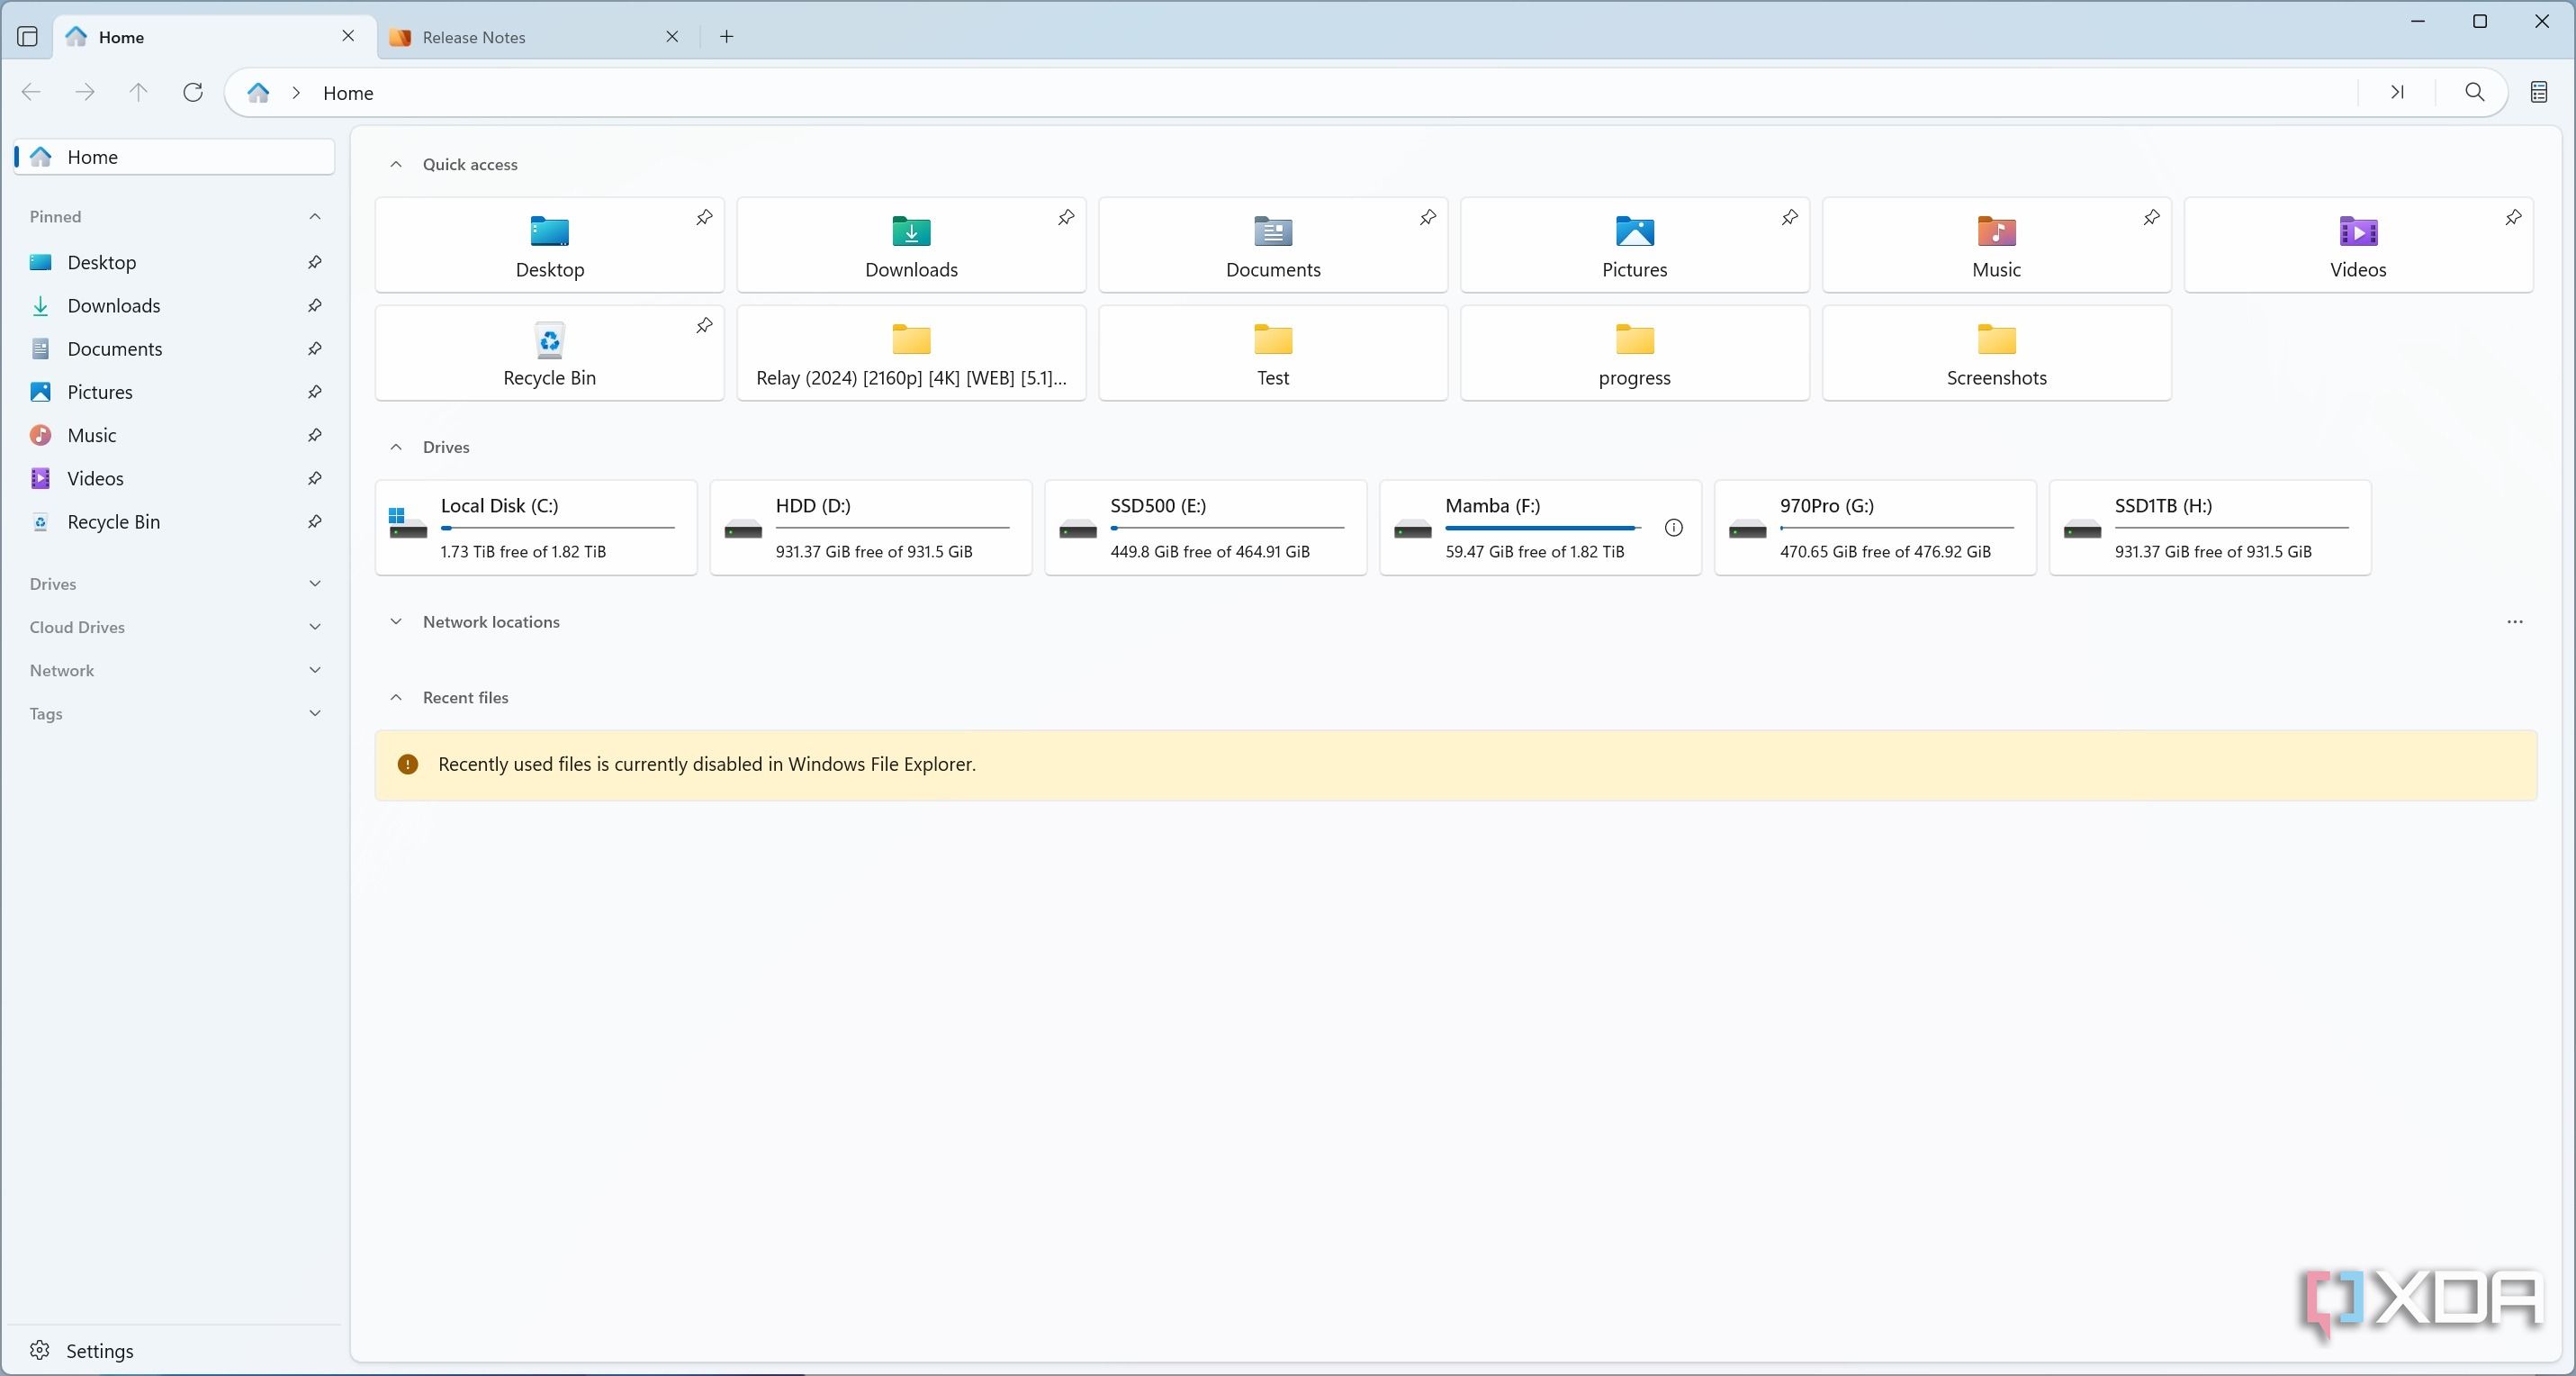
Task: Click the address bar path toggle arrow icon
Action: tap(2397, 92)
